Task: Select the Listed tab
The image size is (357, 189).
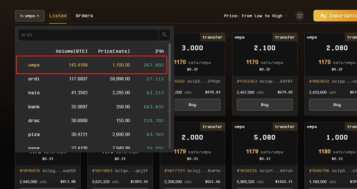Action: click(x=58, y=16)
